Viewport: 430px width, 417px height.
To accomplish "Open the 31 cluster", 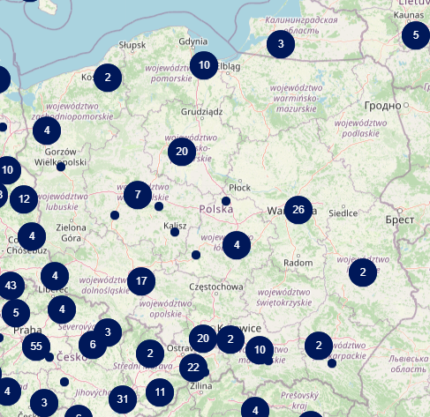I will coord(123,399).
